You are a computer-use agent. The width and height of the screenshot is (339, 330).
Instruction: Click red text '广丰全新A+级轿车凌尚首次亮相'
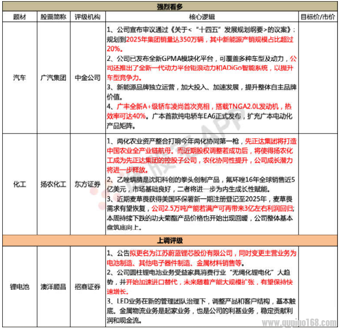tap(163, 107)
